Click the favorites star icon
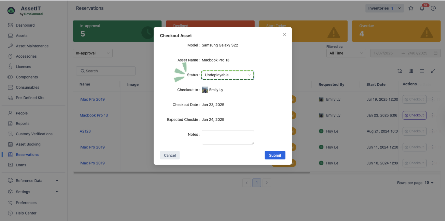The image size is (445, 221). coord(411,8)
